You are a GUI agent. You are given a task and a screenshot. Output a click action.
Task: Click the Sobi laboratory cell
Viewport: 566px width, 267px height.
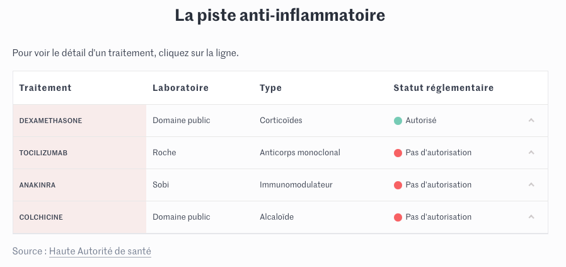[161, 185]
